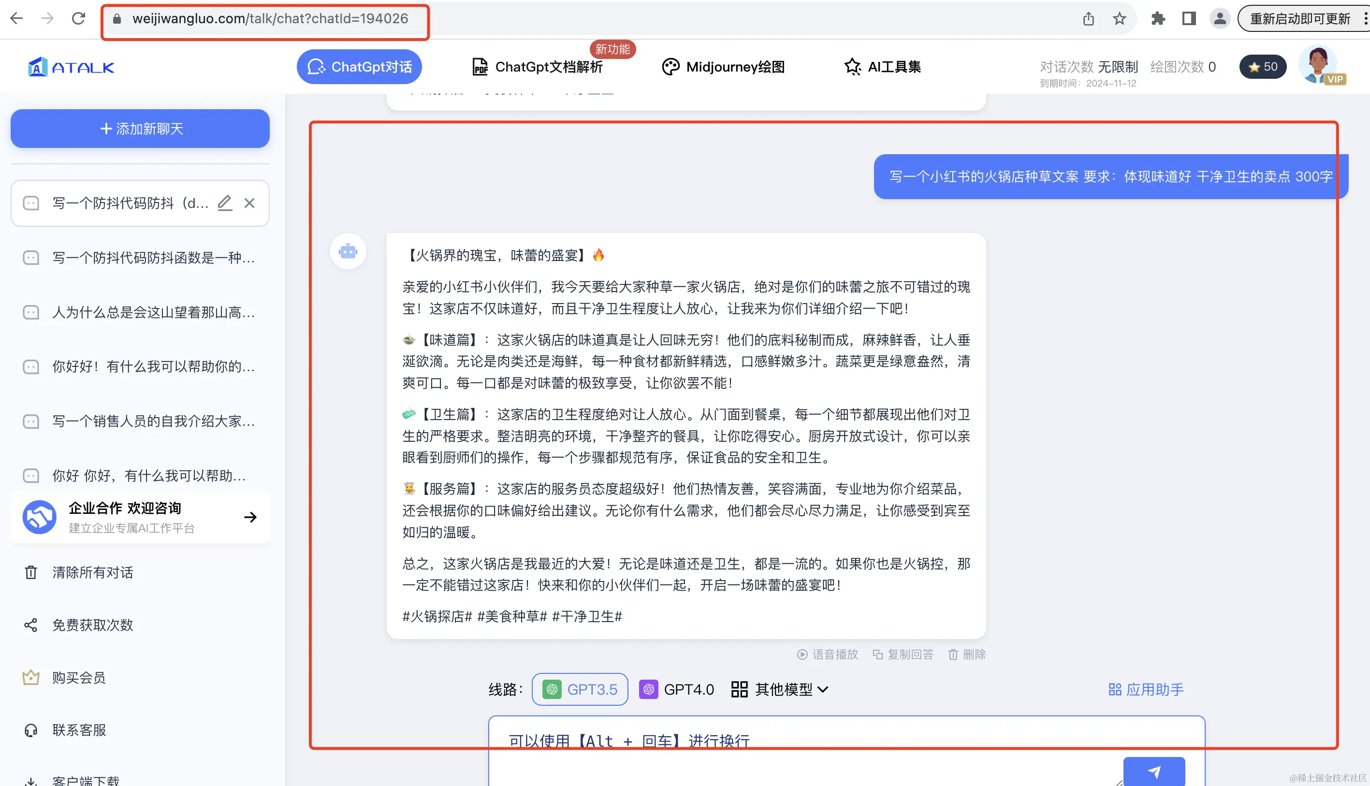Open the 企业合作 欢迎咨询 arrow banner
Screen dimensions: 1370x786
[250, 517]
